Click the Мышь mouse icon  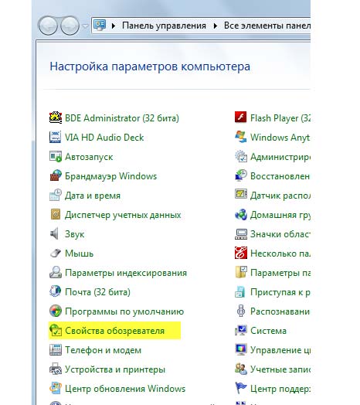pos(56,254)
